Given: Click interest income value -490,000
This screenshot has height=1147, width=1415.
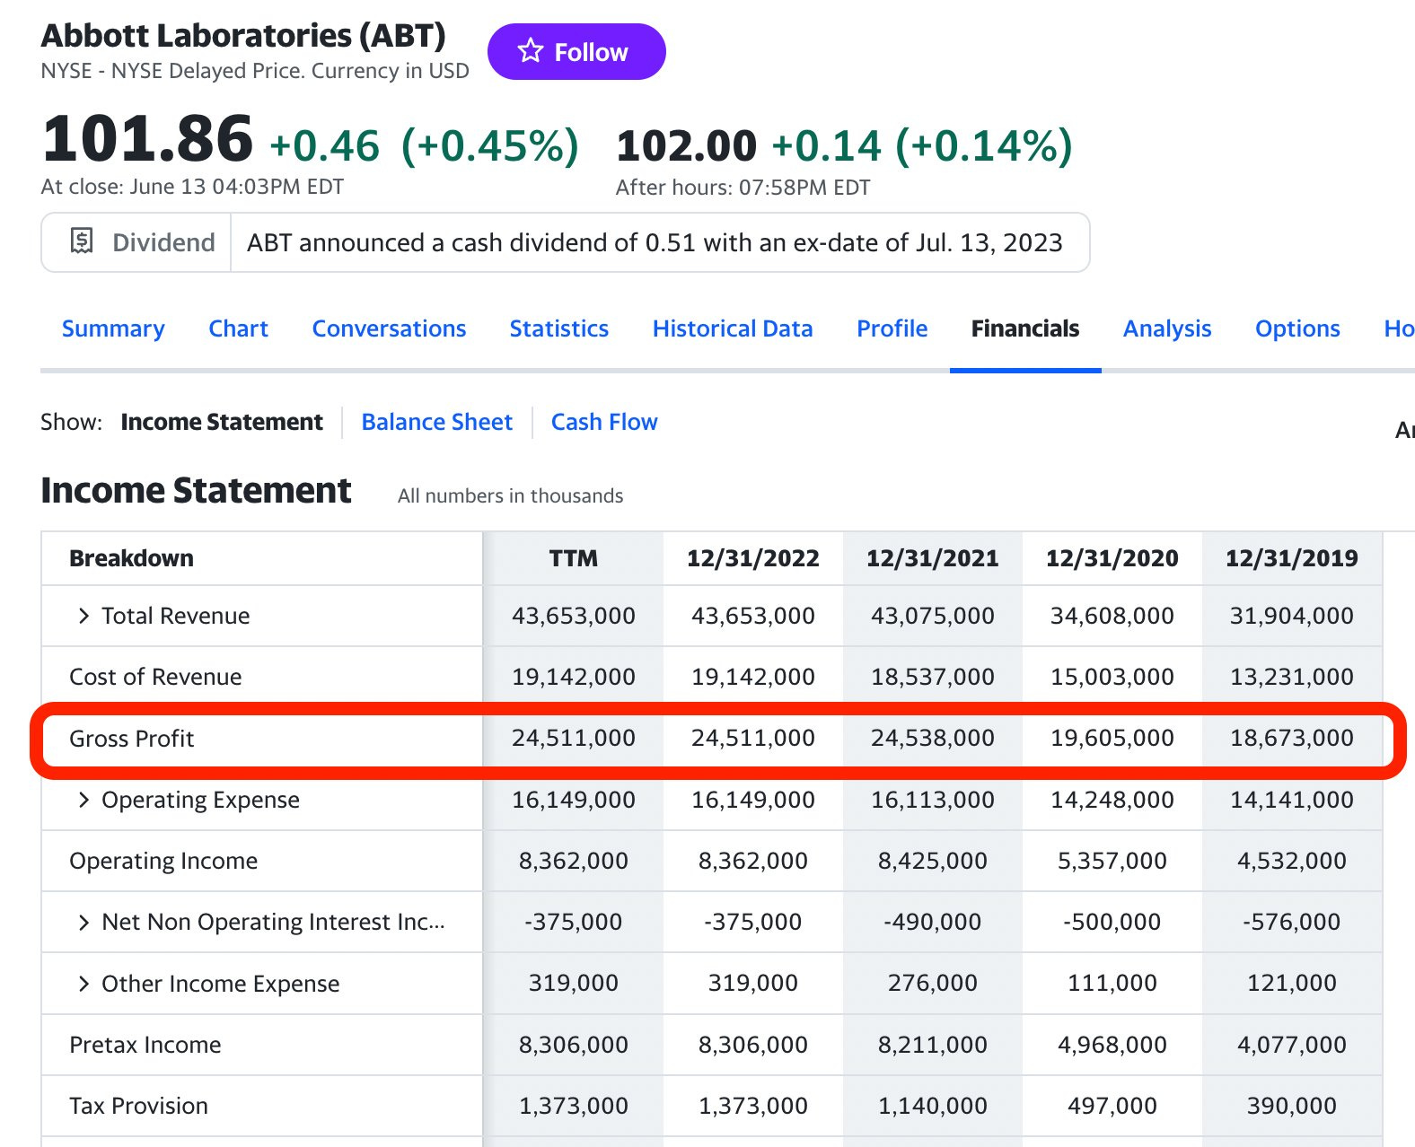Looking at the screenshot, I should (x=932, y=922).
